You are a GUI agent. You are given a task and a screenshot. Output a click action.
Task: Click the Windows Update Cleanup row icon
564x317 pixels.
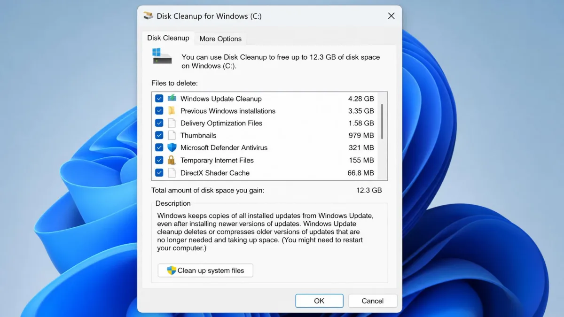[172, 98]
